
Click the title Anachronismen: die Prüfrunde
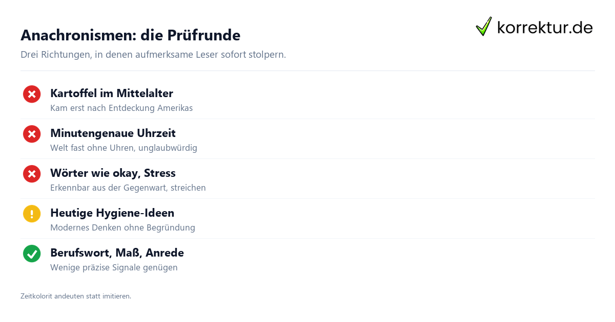pyautogui.click(x=130, y=35)
